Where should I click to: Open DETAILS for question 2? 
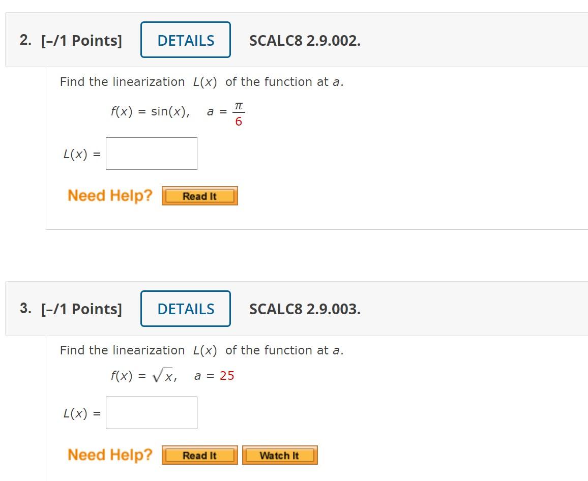[x=185, y=40]
